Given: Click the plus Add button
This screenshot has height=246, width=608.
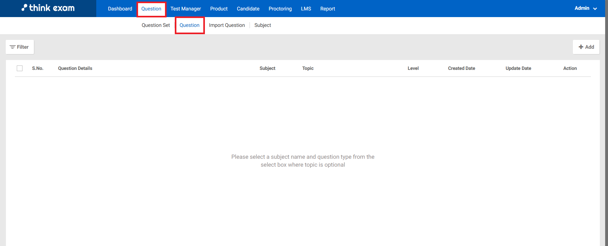Looking at the screenshot, I should pyautogui.click(x=586, y=47).
